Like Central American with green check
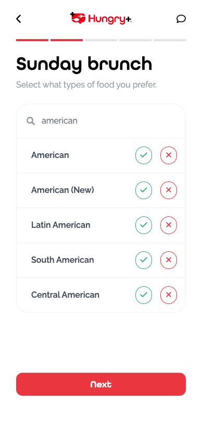 click(144, 295)
